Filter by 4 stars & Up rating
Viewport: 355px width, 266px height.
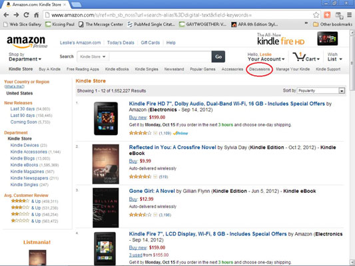pos(35,201)
